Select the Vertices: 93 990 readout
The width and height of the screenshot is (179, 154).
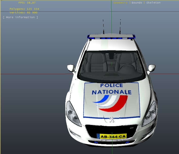(23, 13)
